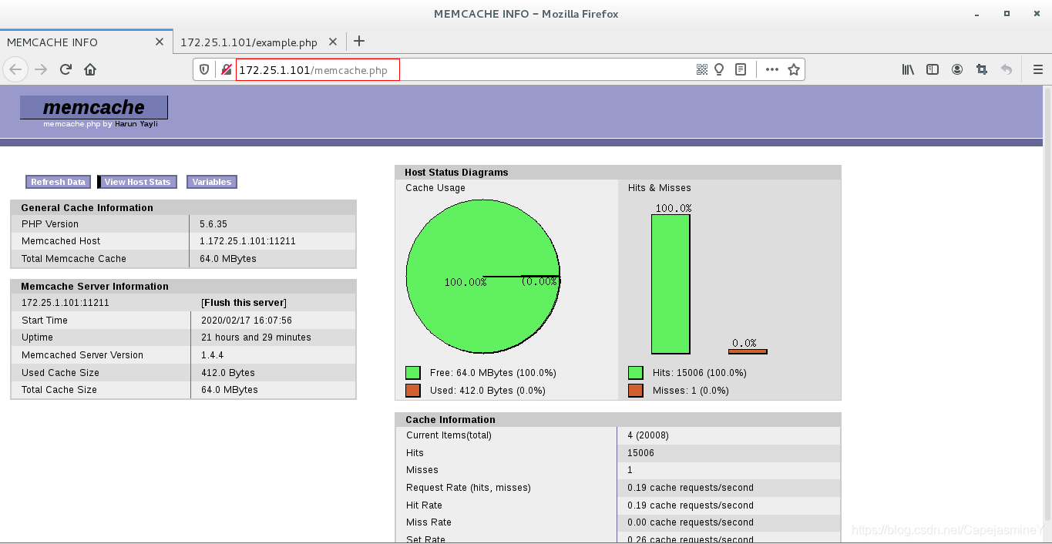This screenshot has width=1052, height=544.
Task: Click the orange Misses legend swatch
Action: pos(636,391)
